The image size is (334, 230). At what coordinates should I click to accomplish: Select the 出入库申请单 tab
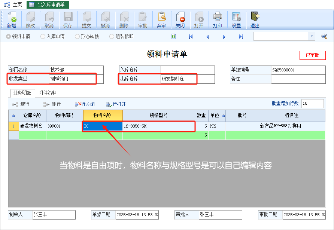point(48,4)
